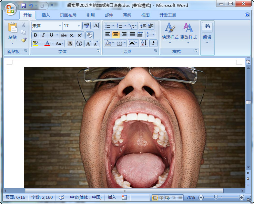This screenshot has width=254, height=204.
Task: Sort text A to Z
Action: [x=144, y=43]
